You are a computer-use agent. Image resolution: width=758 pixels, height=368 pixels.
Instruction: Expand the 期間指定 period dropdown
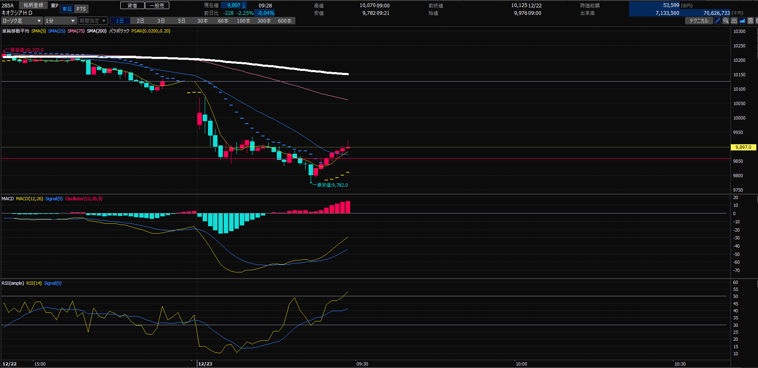(93, 21)
